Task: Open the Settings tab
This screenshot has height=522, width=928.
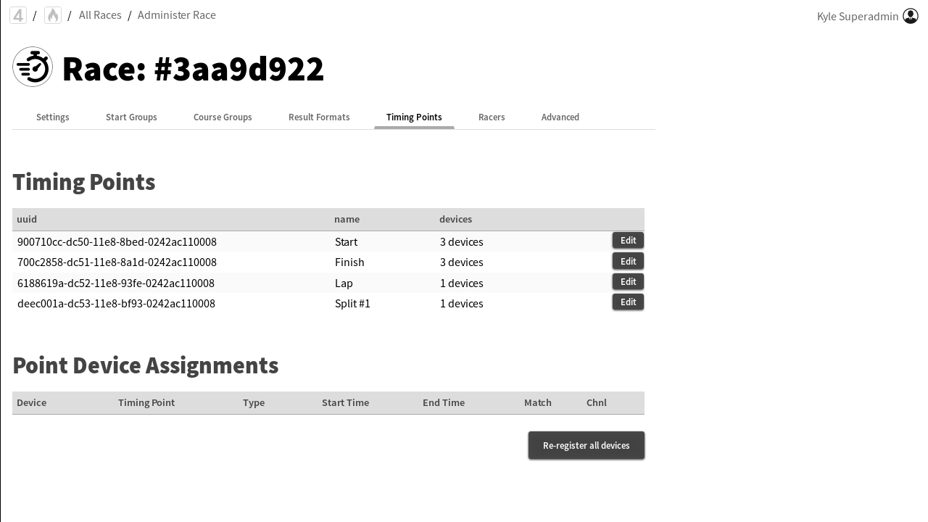Action: 53,117
